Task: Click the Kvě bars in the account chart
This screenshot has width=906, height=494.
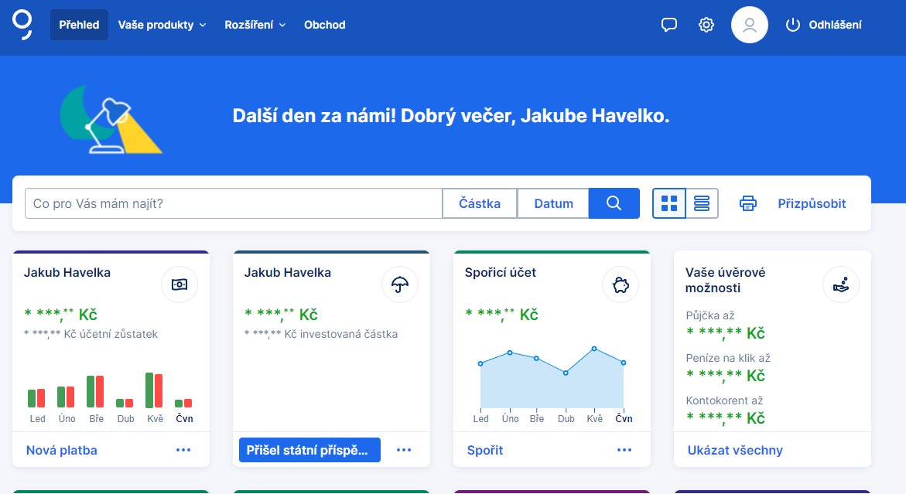Action: [154, 390]
